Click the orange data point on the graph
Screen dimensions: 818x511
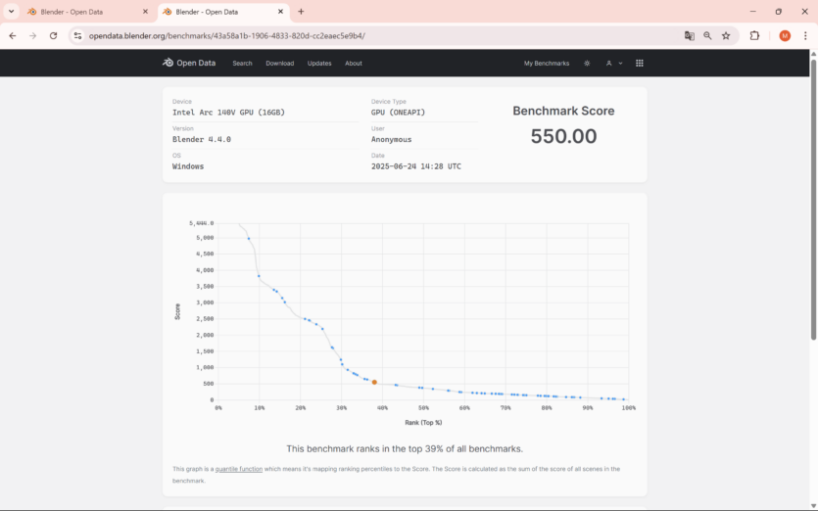[374, 382]
